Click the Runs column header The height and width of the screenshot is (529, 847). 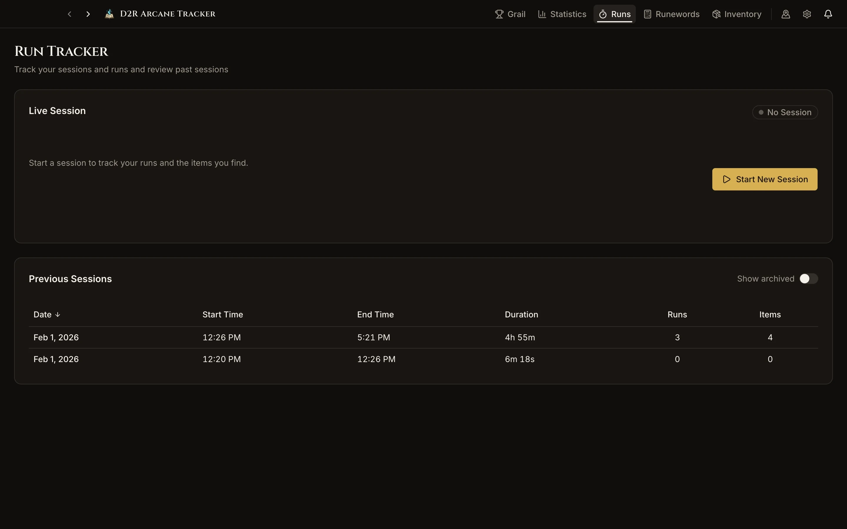pos(677,314)
